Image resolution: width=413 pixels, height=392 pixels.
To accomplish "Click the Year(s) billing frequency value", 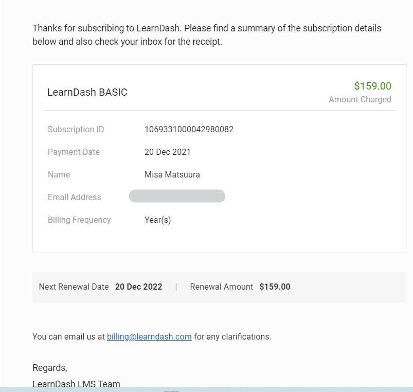I will [157, 220].
